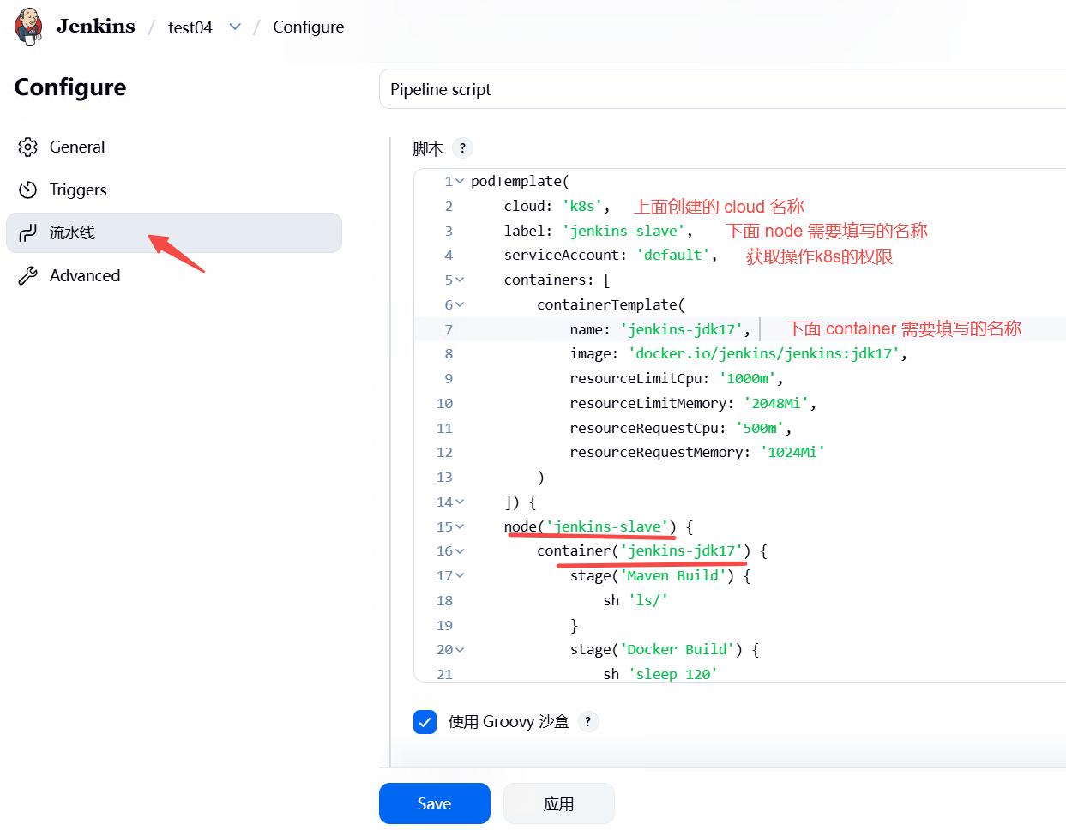
Task: Click the sh 'sleep 120' command
Action: point(660,674)
